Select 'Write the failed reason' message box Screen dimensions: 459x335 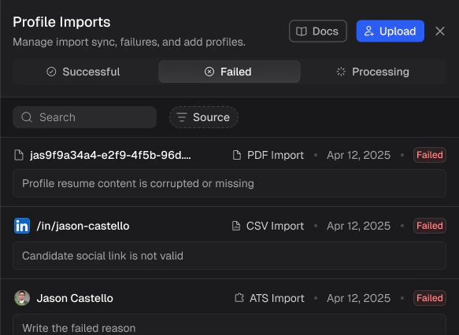229,325
